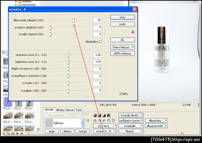This screenshot has width=202, height=143.
Task: Click the ยกเลิก cancel button
Action: tap(123, 24)
